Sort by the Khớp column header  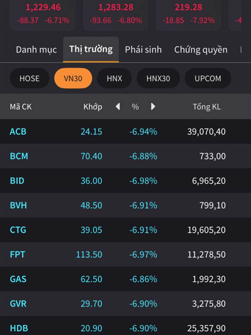tap(92, 107)
